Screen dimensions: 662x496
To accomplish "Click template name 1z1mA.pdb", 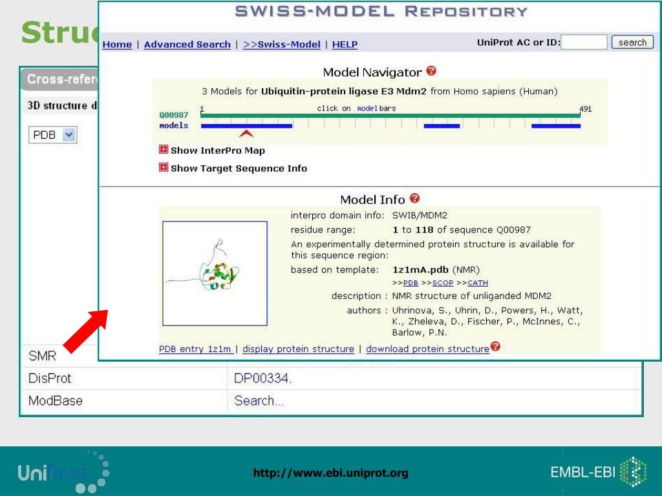I will coord(420,269).
